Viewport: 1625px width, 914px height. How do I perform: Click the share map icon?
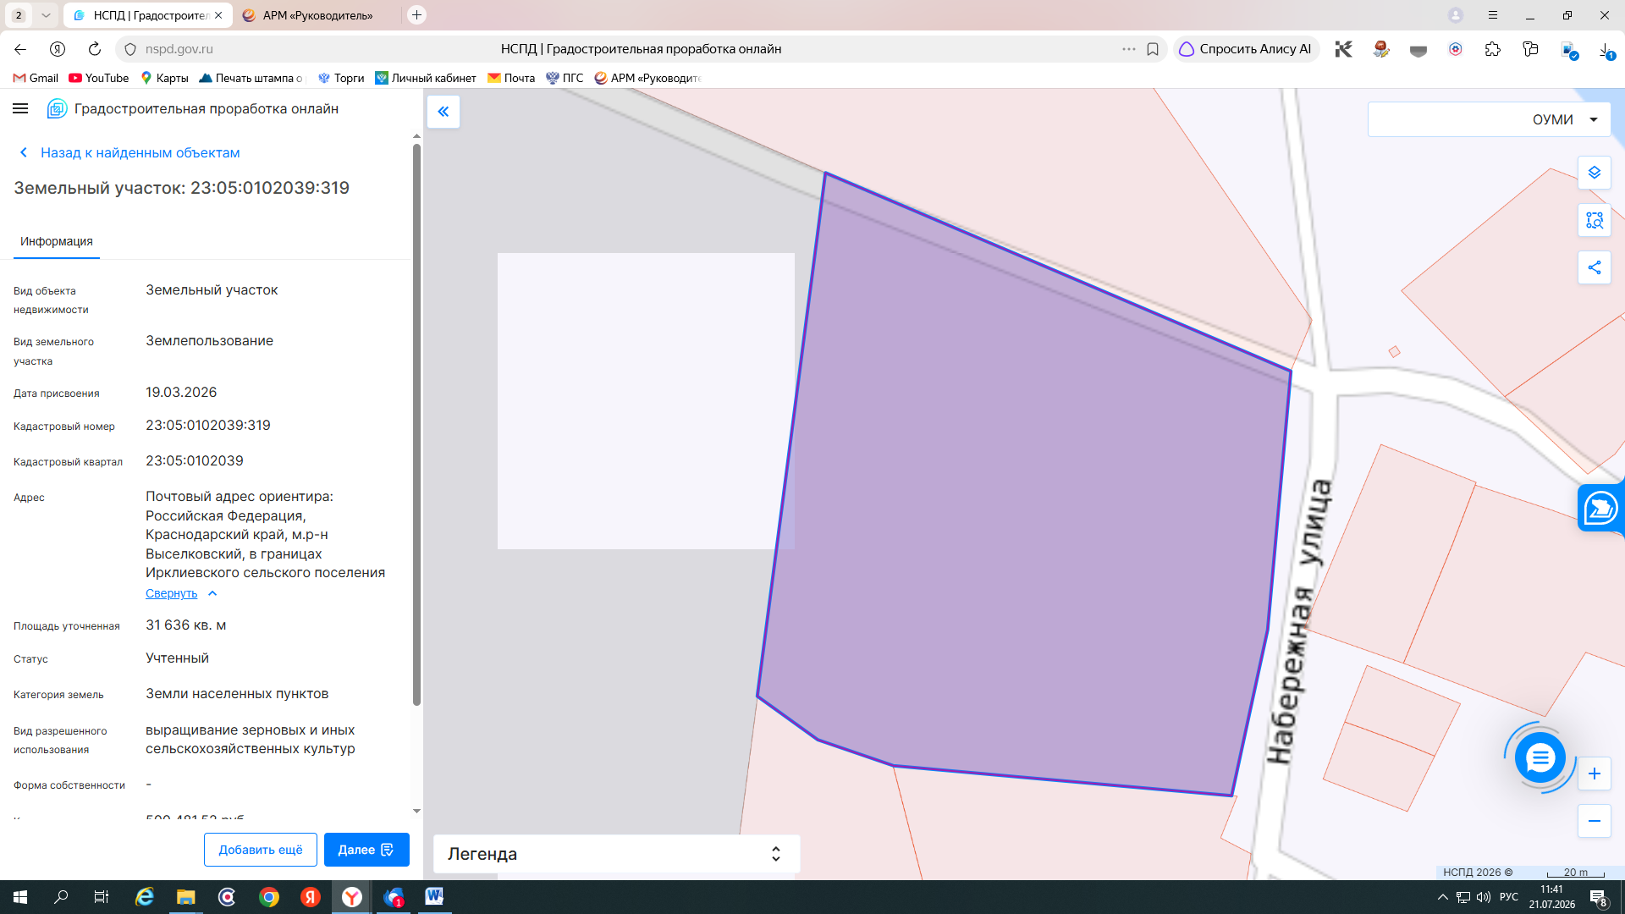pyautogui.click(x=1594, y=267)
